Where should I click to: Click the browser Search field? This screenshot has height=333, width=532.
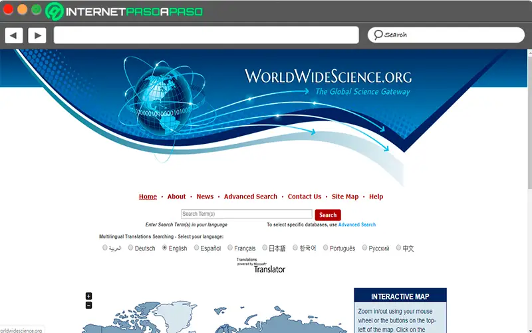tap(446, 35)
